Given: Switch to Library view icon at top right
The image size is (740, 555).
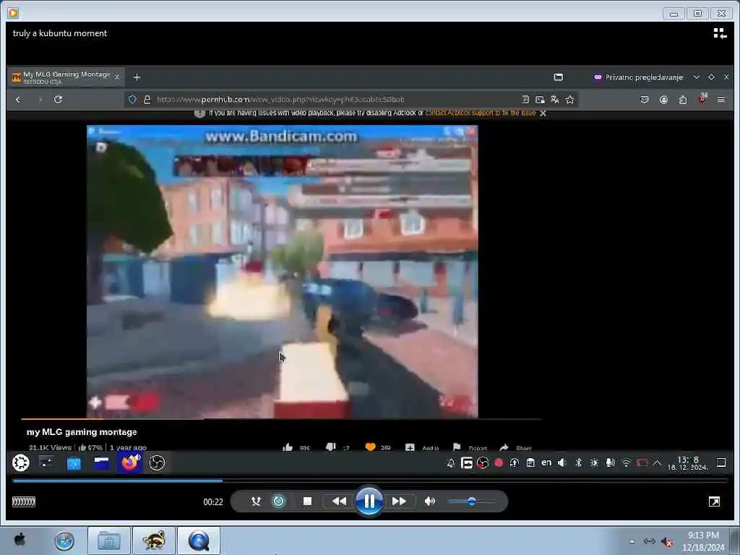Looking at the screenshot, I should point(720,33).
